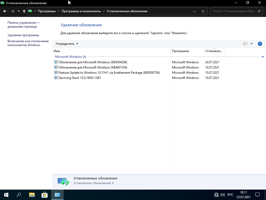266x200 pixels.
Task: Click the installed updates details pane icon
Action: coord(63,182)
